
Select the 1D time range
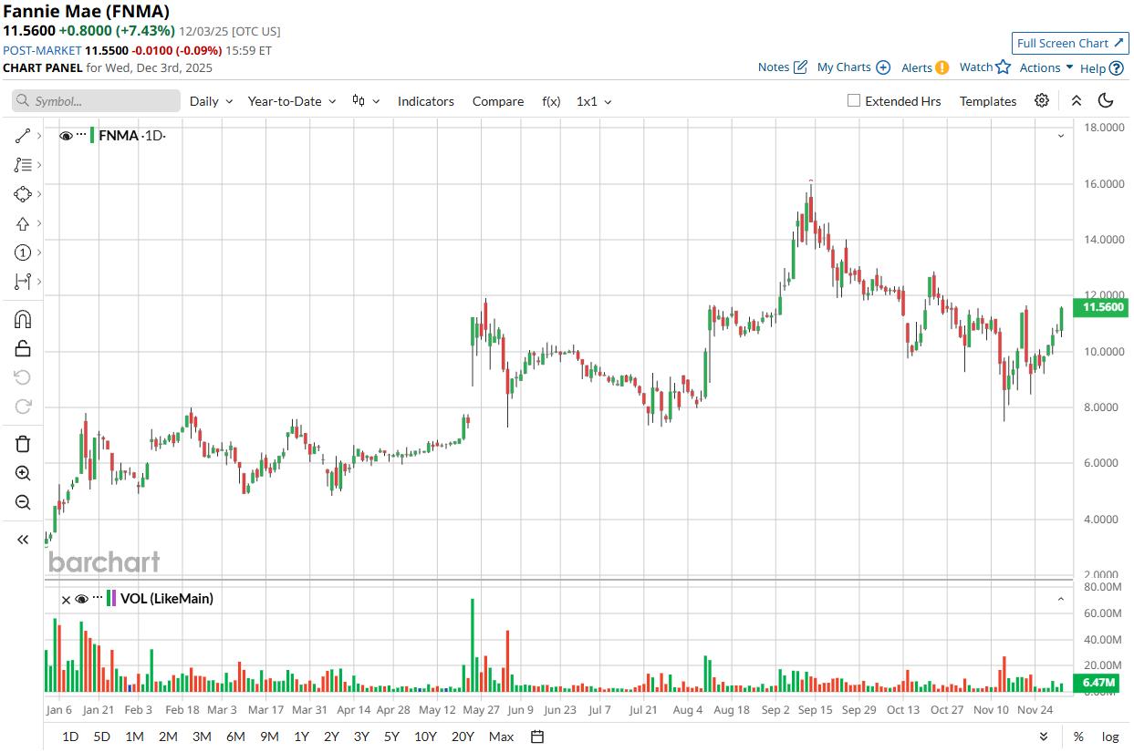(x=70, y=737)
